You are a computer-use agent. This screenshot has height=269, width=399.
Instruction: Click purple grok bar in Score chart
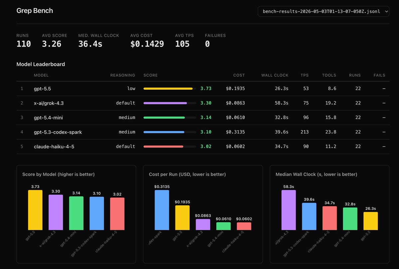click(56, 212)
